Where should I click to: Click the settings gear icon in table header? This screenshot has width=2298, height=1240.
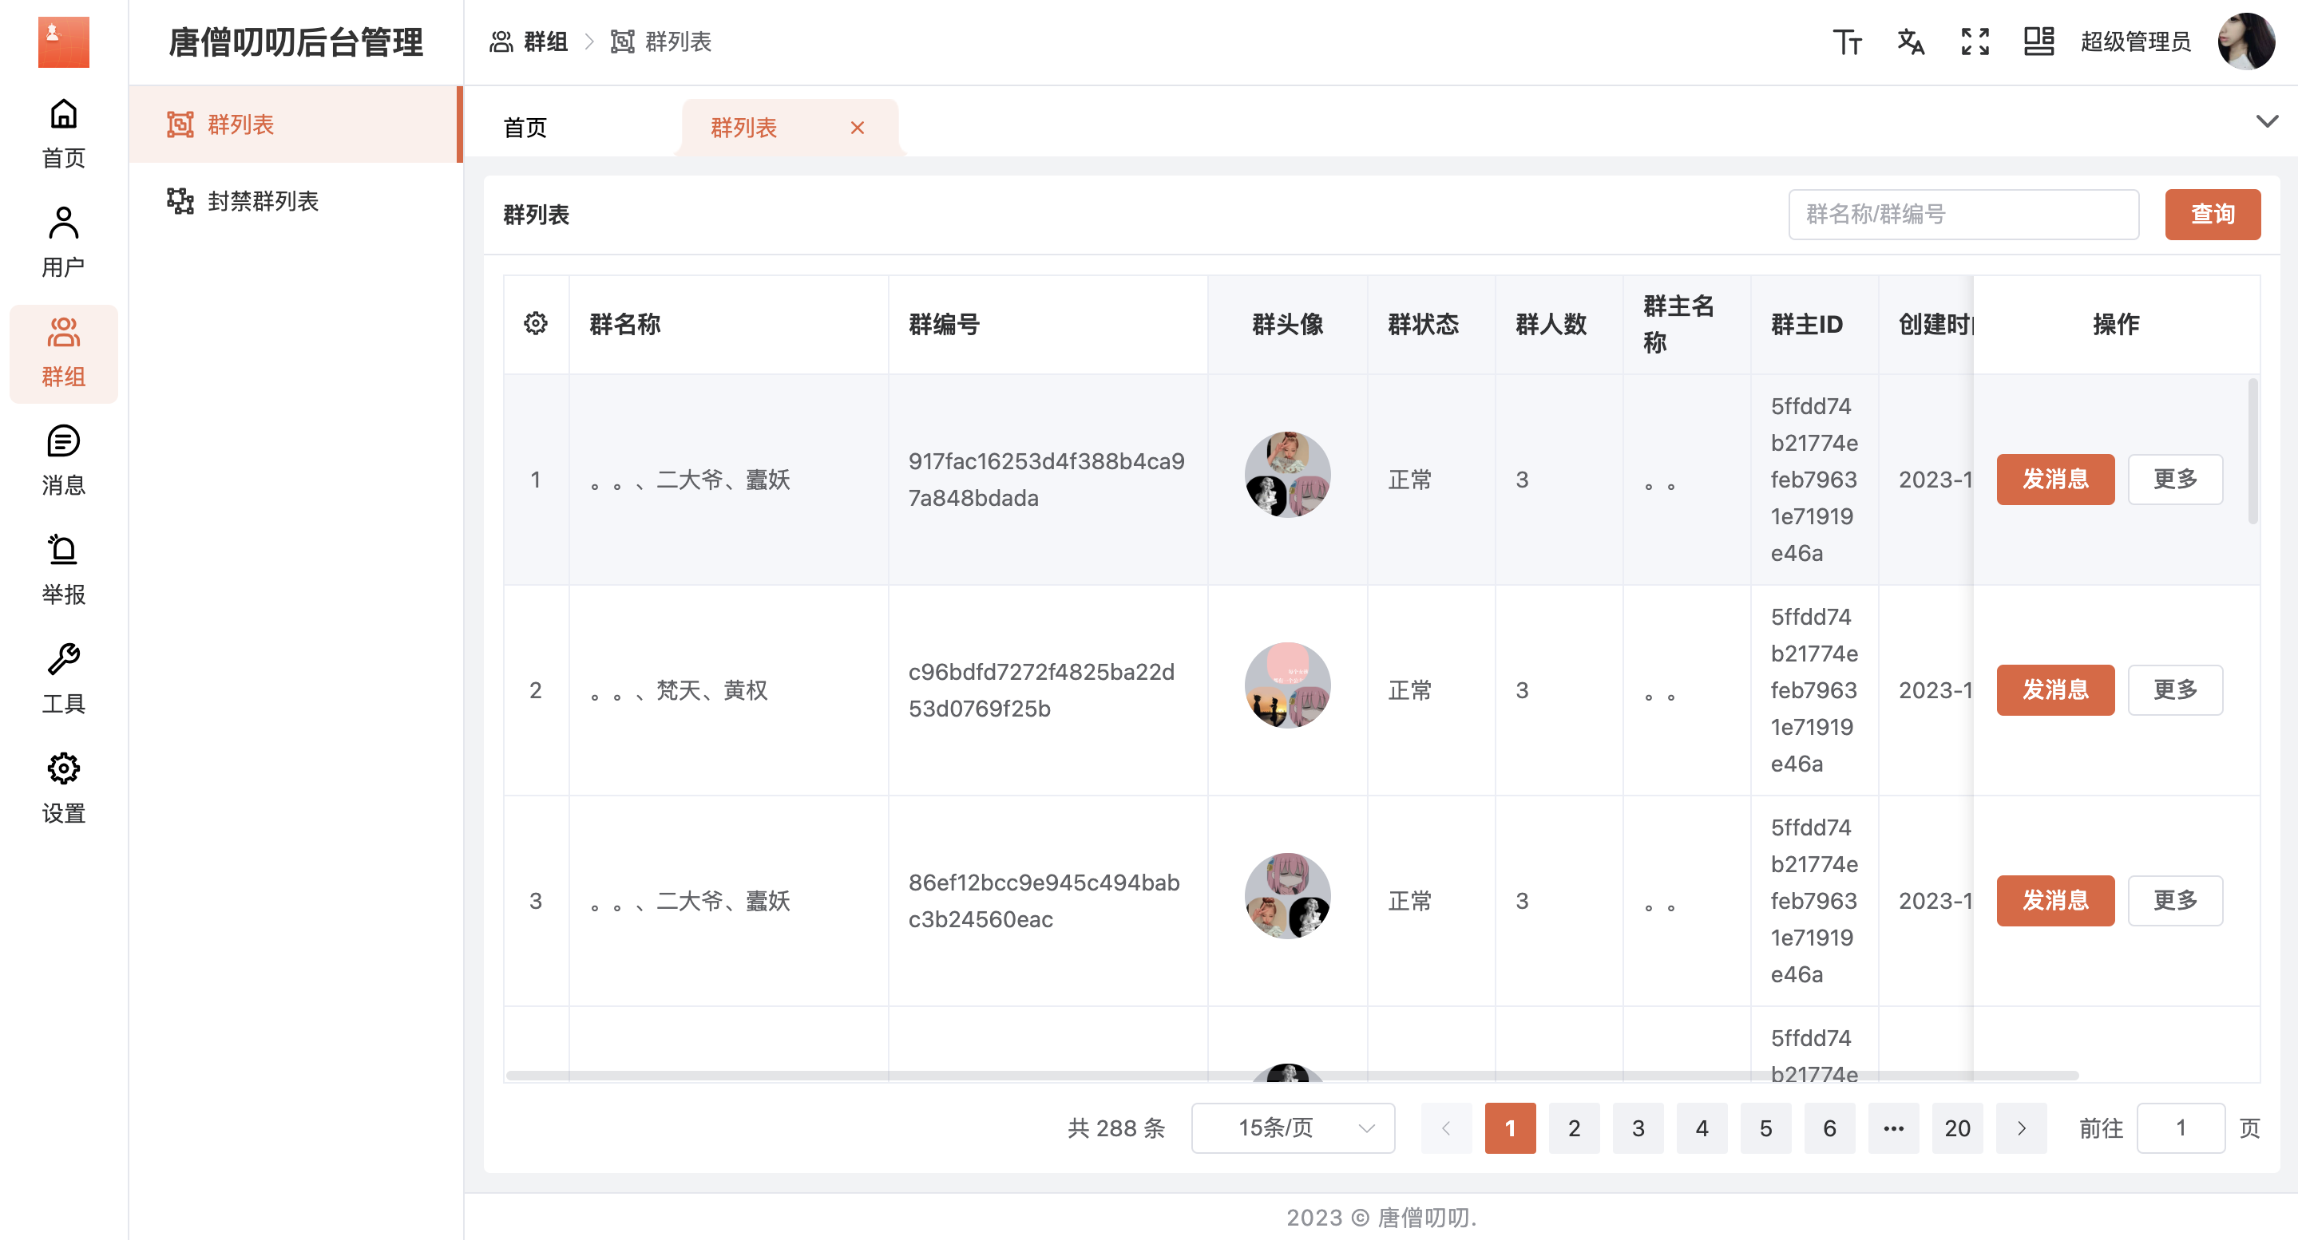[x=537, y=324]
